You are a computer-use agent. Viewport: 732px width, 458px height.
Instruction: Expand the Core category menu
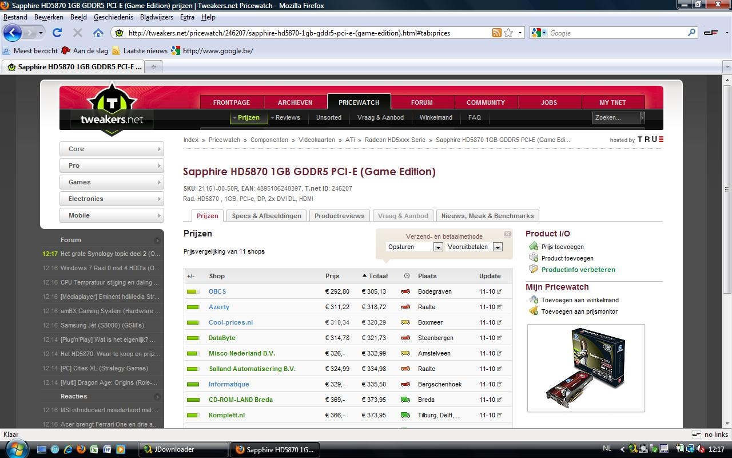112,149
